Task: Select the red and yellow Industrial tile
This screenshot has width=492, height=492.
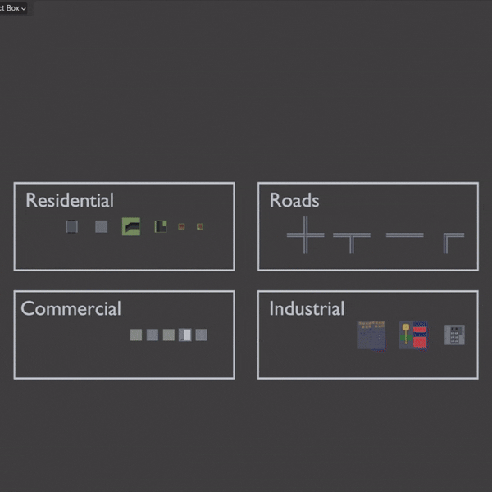Action: [x=413, y=335]
